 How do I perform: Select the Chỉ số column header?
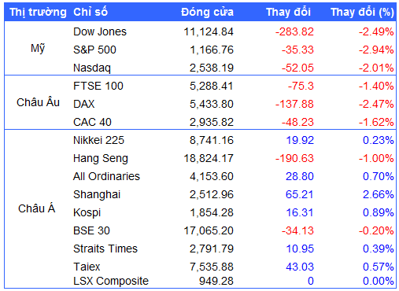click(91, 12)
